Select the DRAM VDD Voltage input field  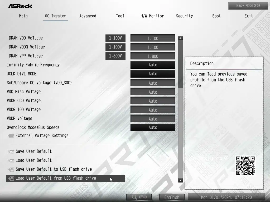pyautogui.click(x=153, y=38)
